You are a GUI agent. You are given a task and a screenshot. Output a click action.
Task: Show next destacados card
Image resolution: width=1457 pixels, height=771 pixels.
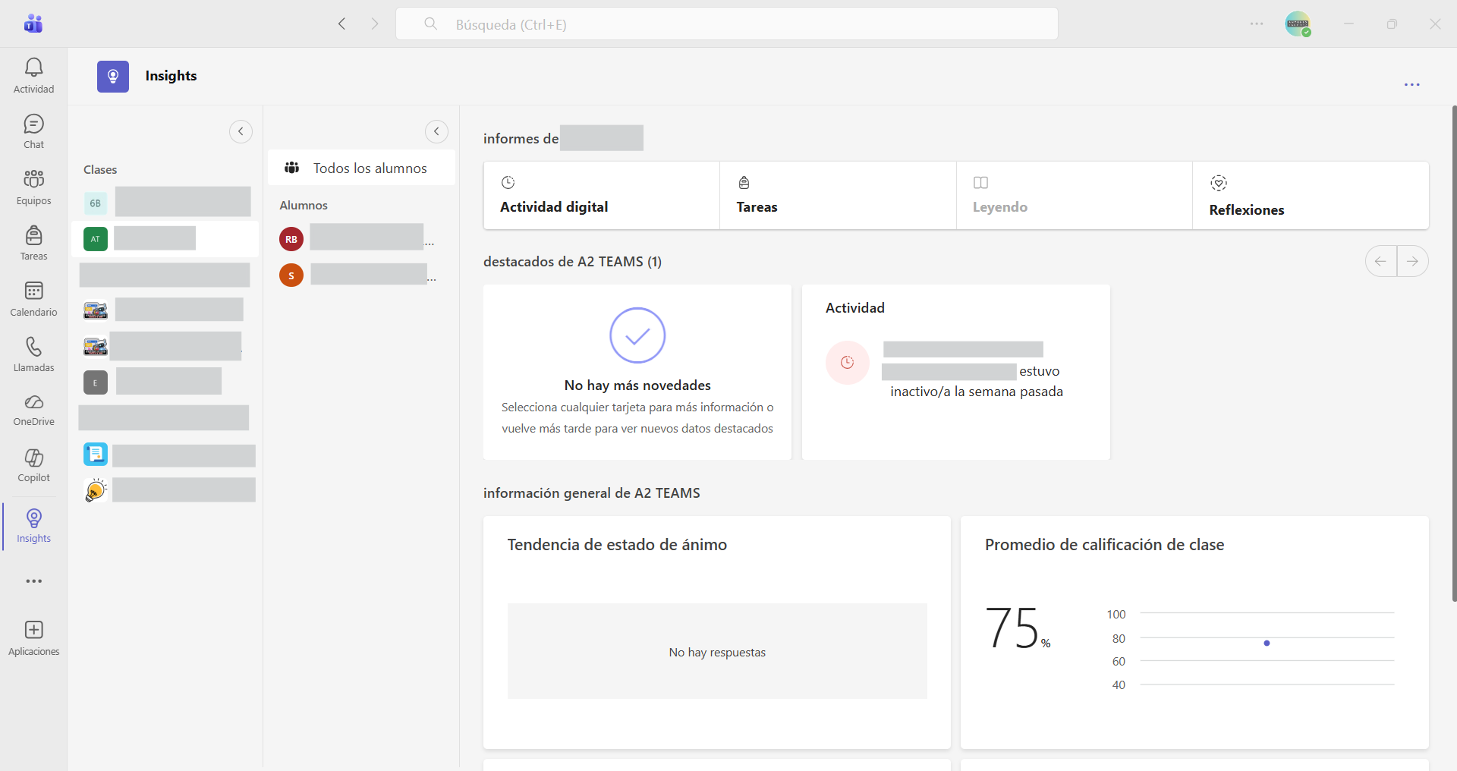pos(1412,261)
